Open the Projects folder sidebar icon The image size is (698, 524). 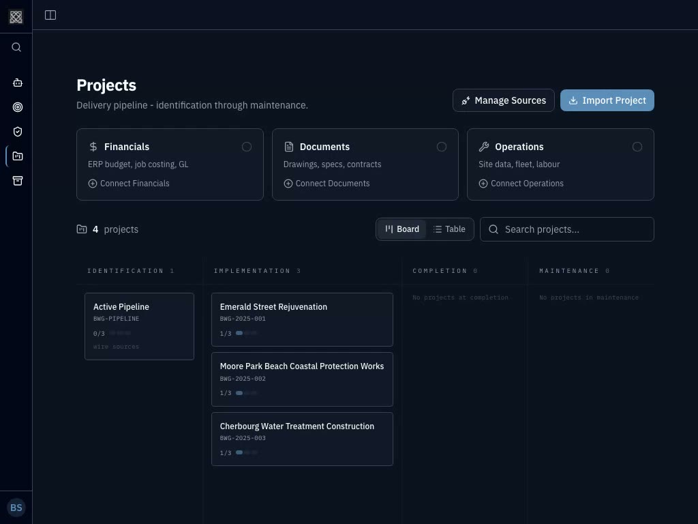tap(17, 156)
